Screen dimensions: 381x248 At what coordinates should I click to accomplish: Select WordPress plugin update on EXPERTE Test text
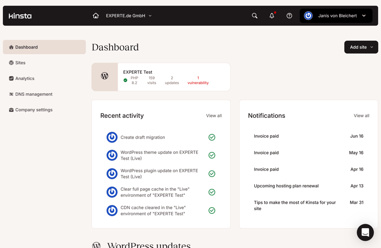pyautogui.click(x=159, y=173)
